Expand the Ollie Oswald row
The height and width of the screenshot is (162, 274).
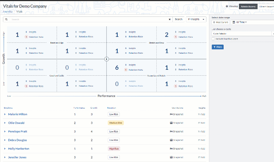(x=5, y=123)
